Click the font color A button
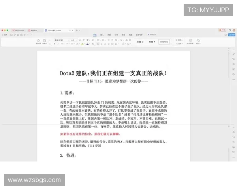The image size is (237, 190). [x=87, y=44]
